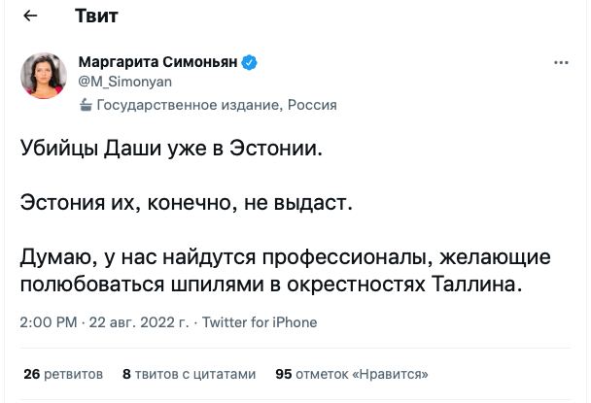The image size is (591, 403).
Task: Open the tweet's three-dot More menu
Action: point(561,63)
